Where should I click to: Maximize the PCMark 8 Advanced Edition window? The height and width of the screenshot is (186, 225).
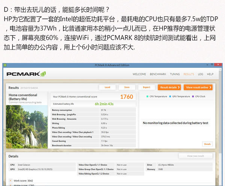[x=212, y=64]
